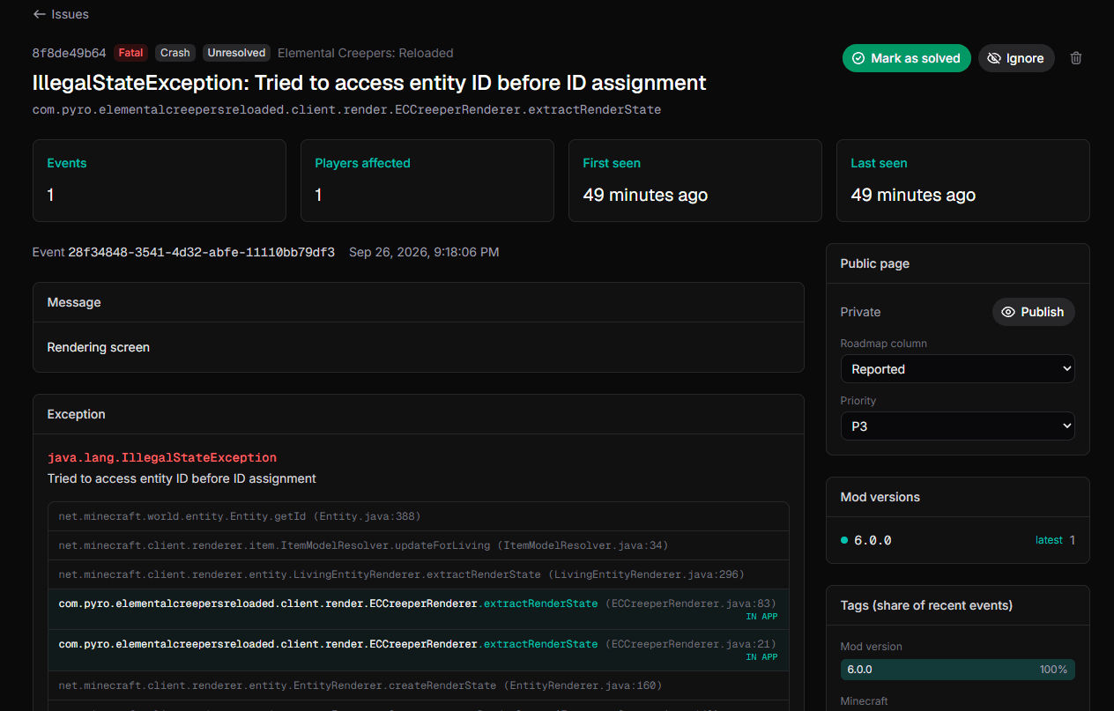Click the Mark as solved button
Viewport: 1114px width, 711px height.
[x=906, y=58]
